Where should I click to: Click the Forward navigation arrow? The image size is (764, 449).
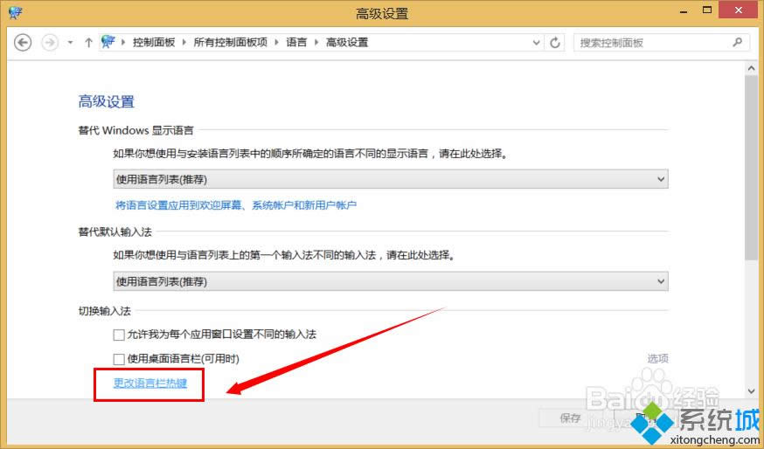pyautogui.click(x=50, y=42)
